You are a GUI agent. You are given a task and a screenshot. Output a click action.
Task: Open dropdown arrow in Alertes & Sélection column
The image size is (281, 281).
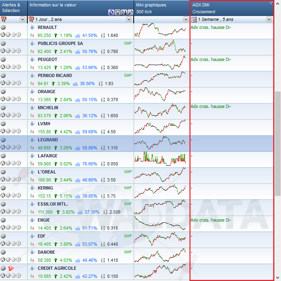[x=22, y=19]
